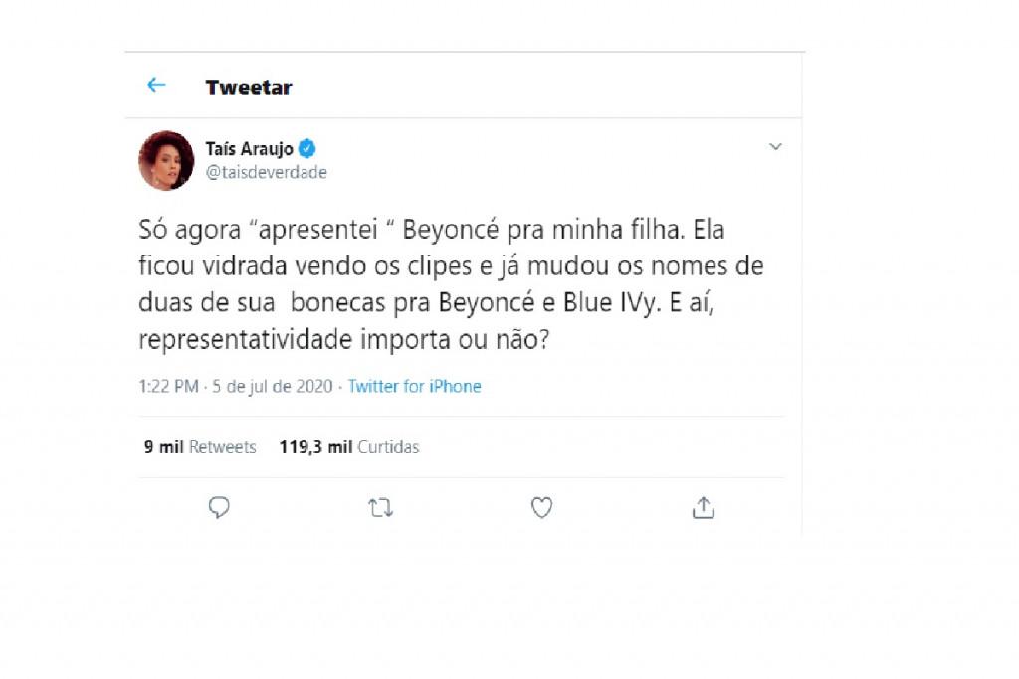Screen dimensions: 1019x679
Task: Click the blue verified badge beside Taís Araujo
Action: pyautogui.click(x=307, y=149)
